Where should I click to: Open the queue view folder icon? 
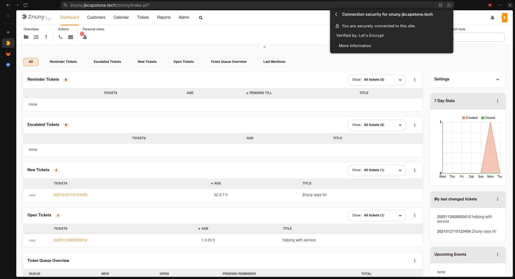(26, 37)
